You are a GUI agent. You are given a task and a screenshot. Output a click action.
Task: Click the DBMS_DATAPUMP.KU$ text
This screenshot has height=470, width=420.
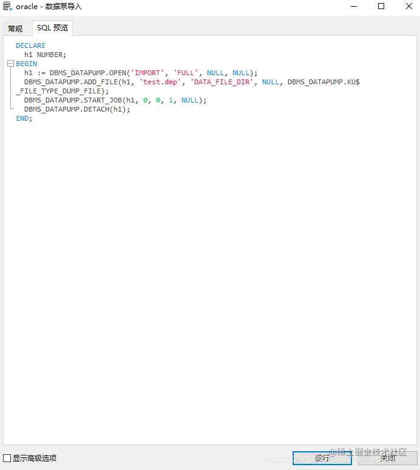pyautogui.click(x=323, y=82)
